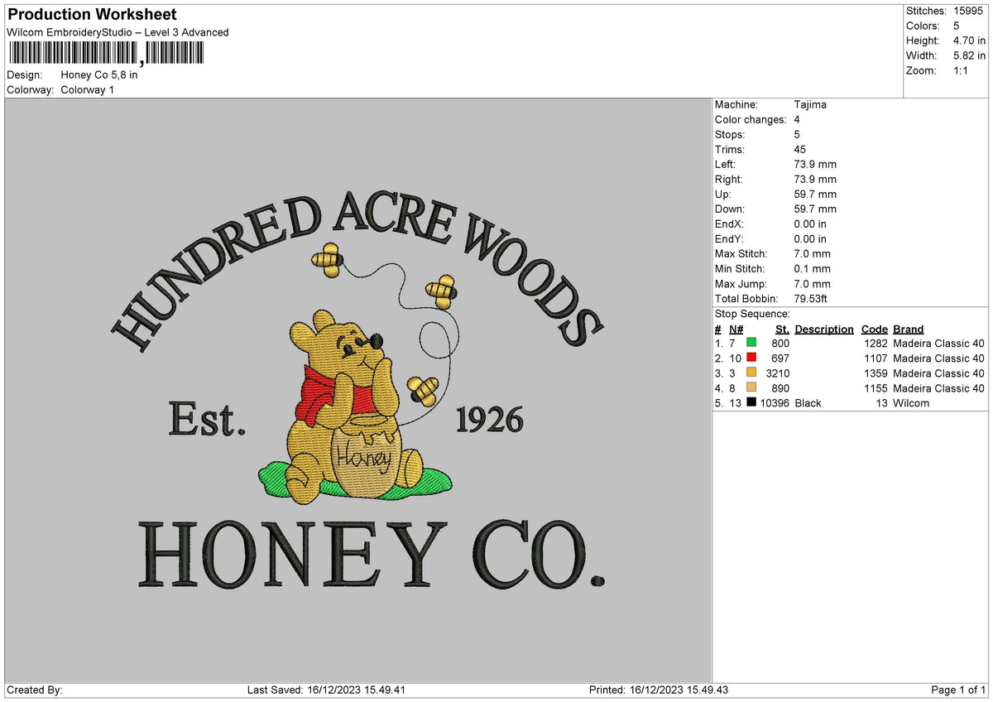Click the code 1282 cell
Viewport: 993px width, 702px height.
[x=875, y=344]
